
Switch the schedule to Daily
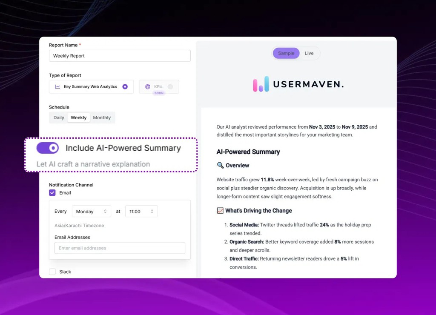[58, 117]
